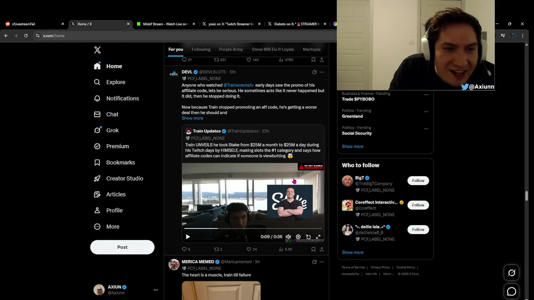534x300 pixels.
Task: View DEVL post analytics 6.8K
Action: click(285, 249)
